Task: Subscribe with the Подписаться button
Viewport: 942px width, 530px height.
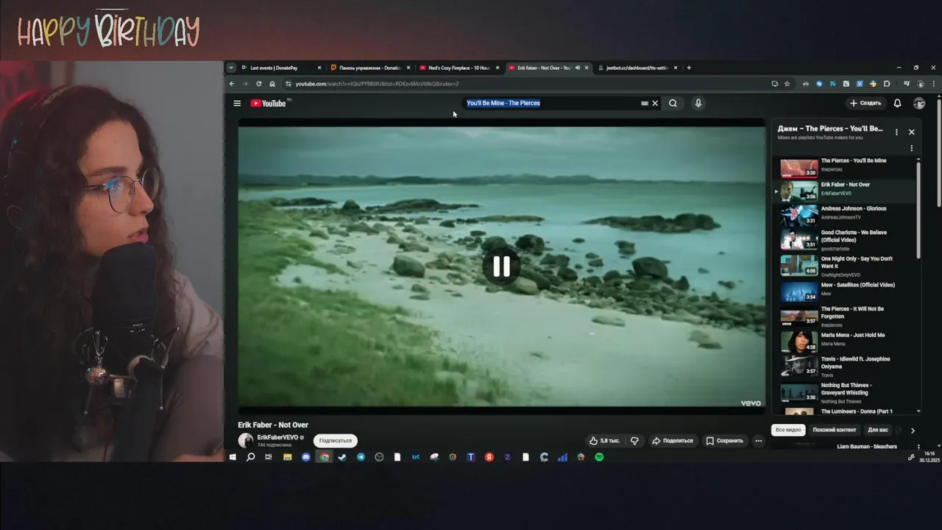Action: point(336,440)
